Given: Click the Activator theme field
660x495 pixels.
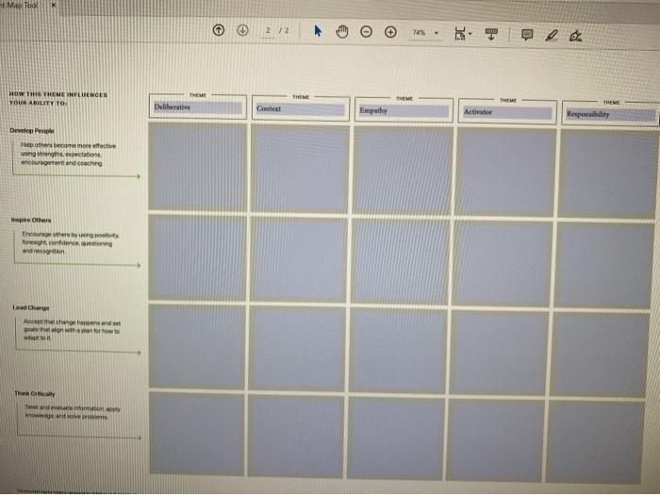Looking at the screenshot, I should pos(507,112).
